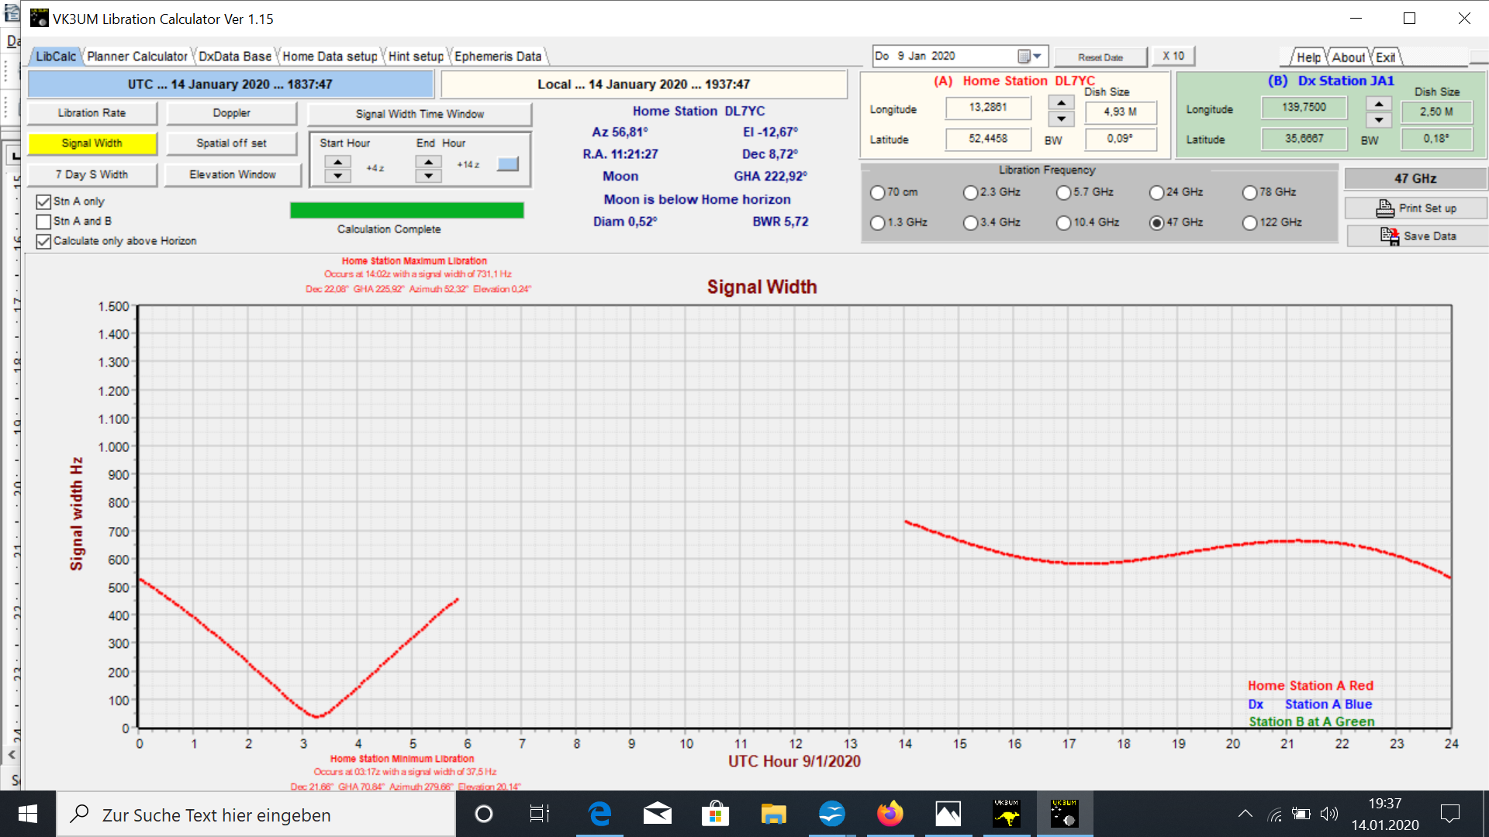The width and height of the screenshot is (1489, 837).
Task: Open the Help tab
Action: pyautogui.click(x=1308, y=57)
